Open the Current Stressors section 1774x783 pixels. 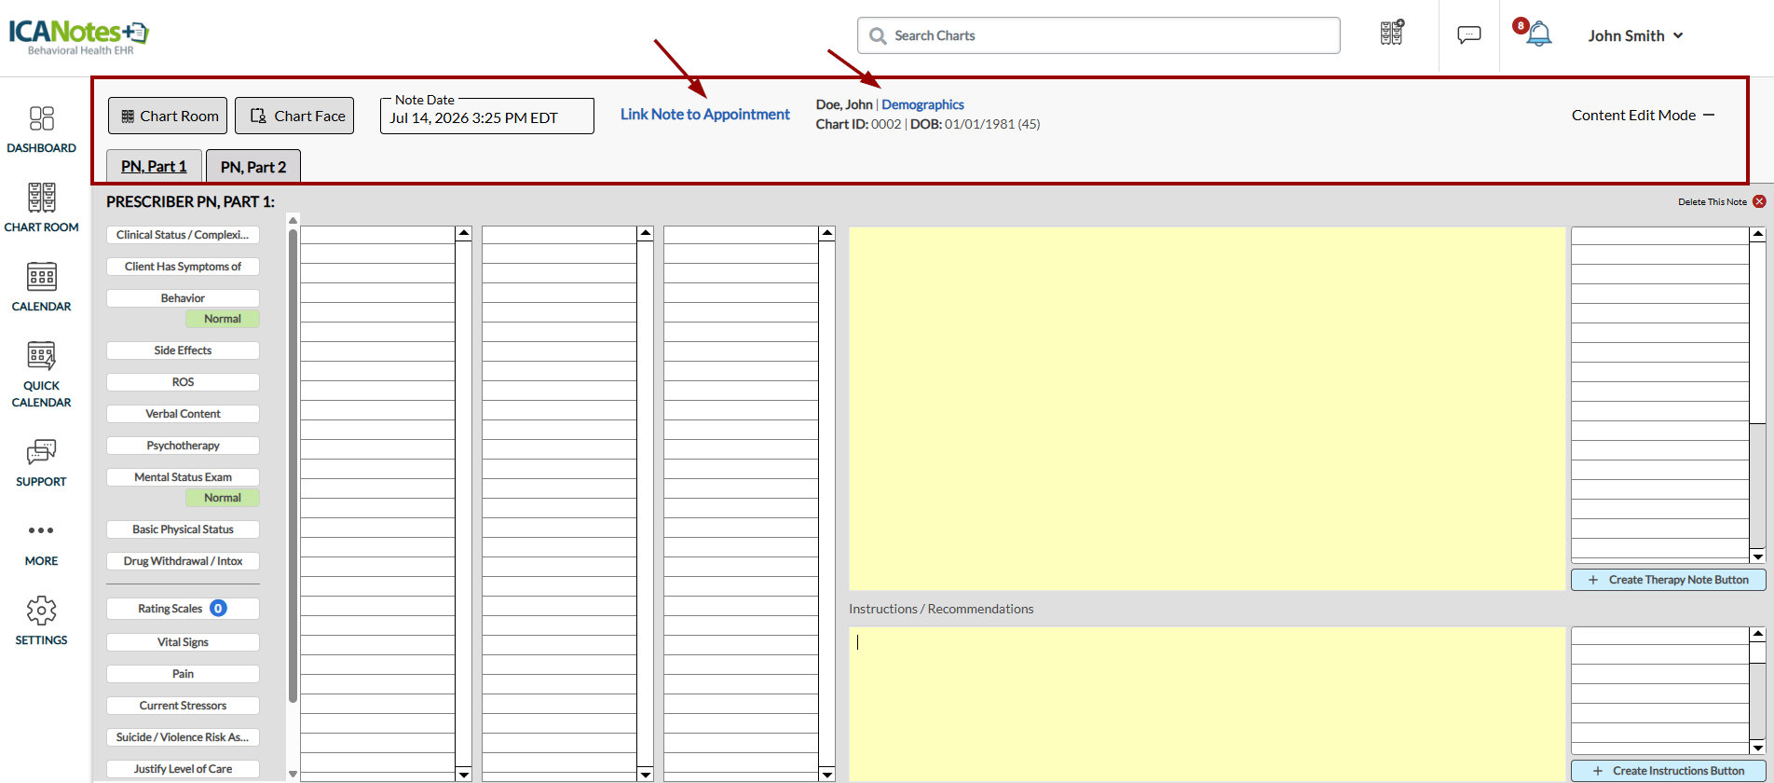pyautogui.click(x=183, y=706)
